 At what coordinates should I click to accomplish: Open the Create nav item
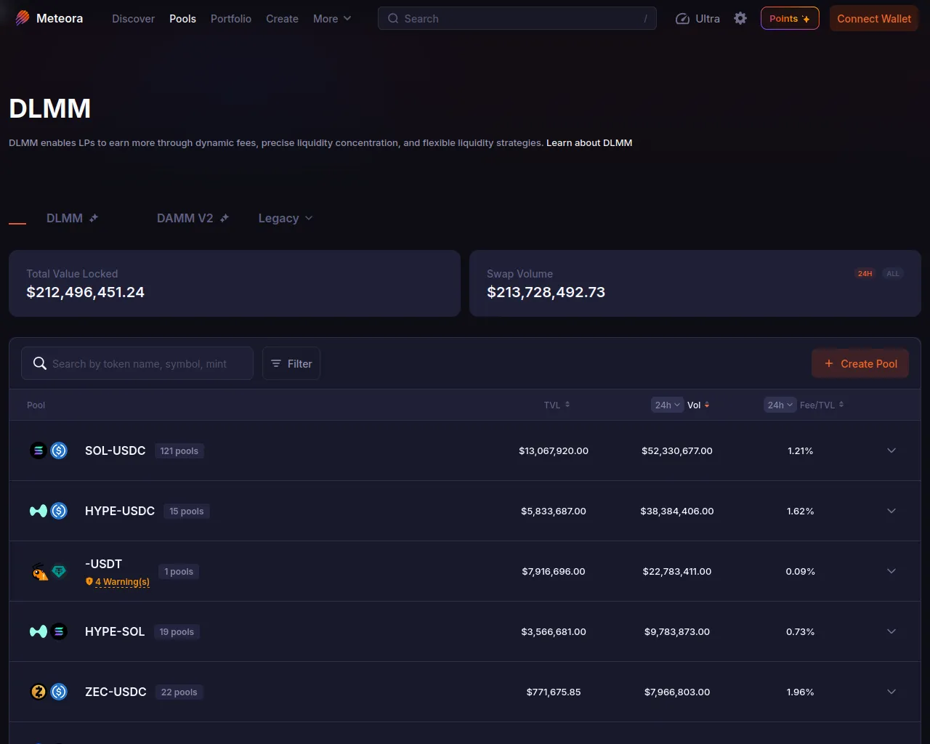pyautogui.click(x=282, y=19)
